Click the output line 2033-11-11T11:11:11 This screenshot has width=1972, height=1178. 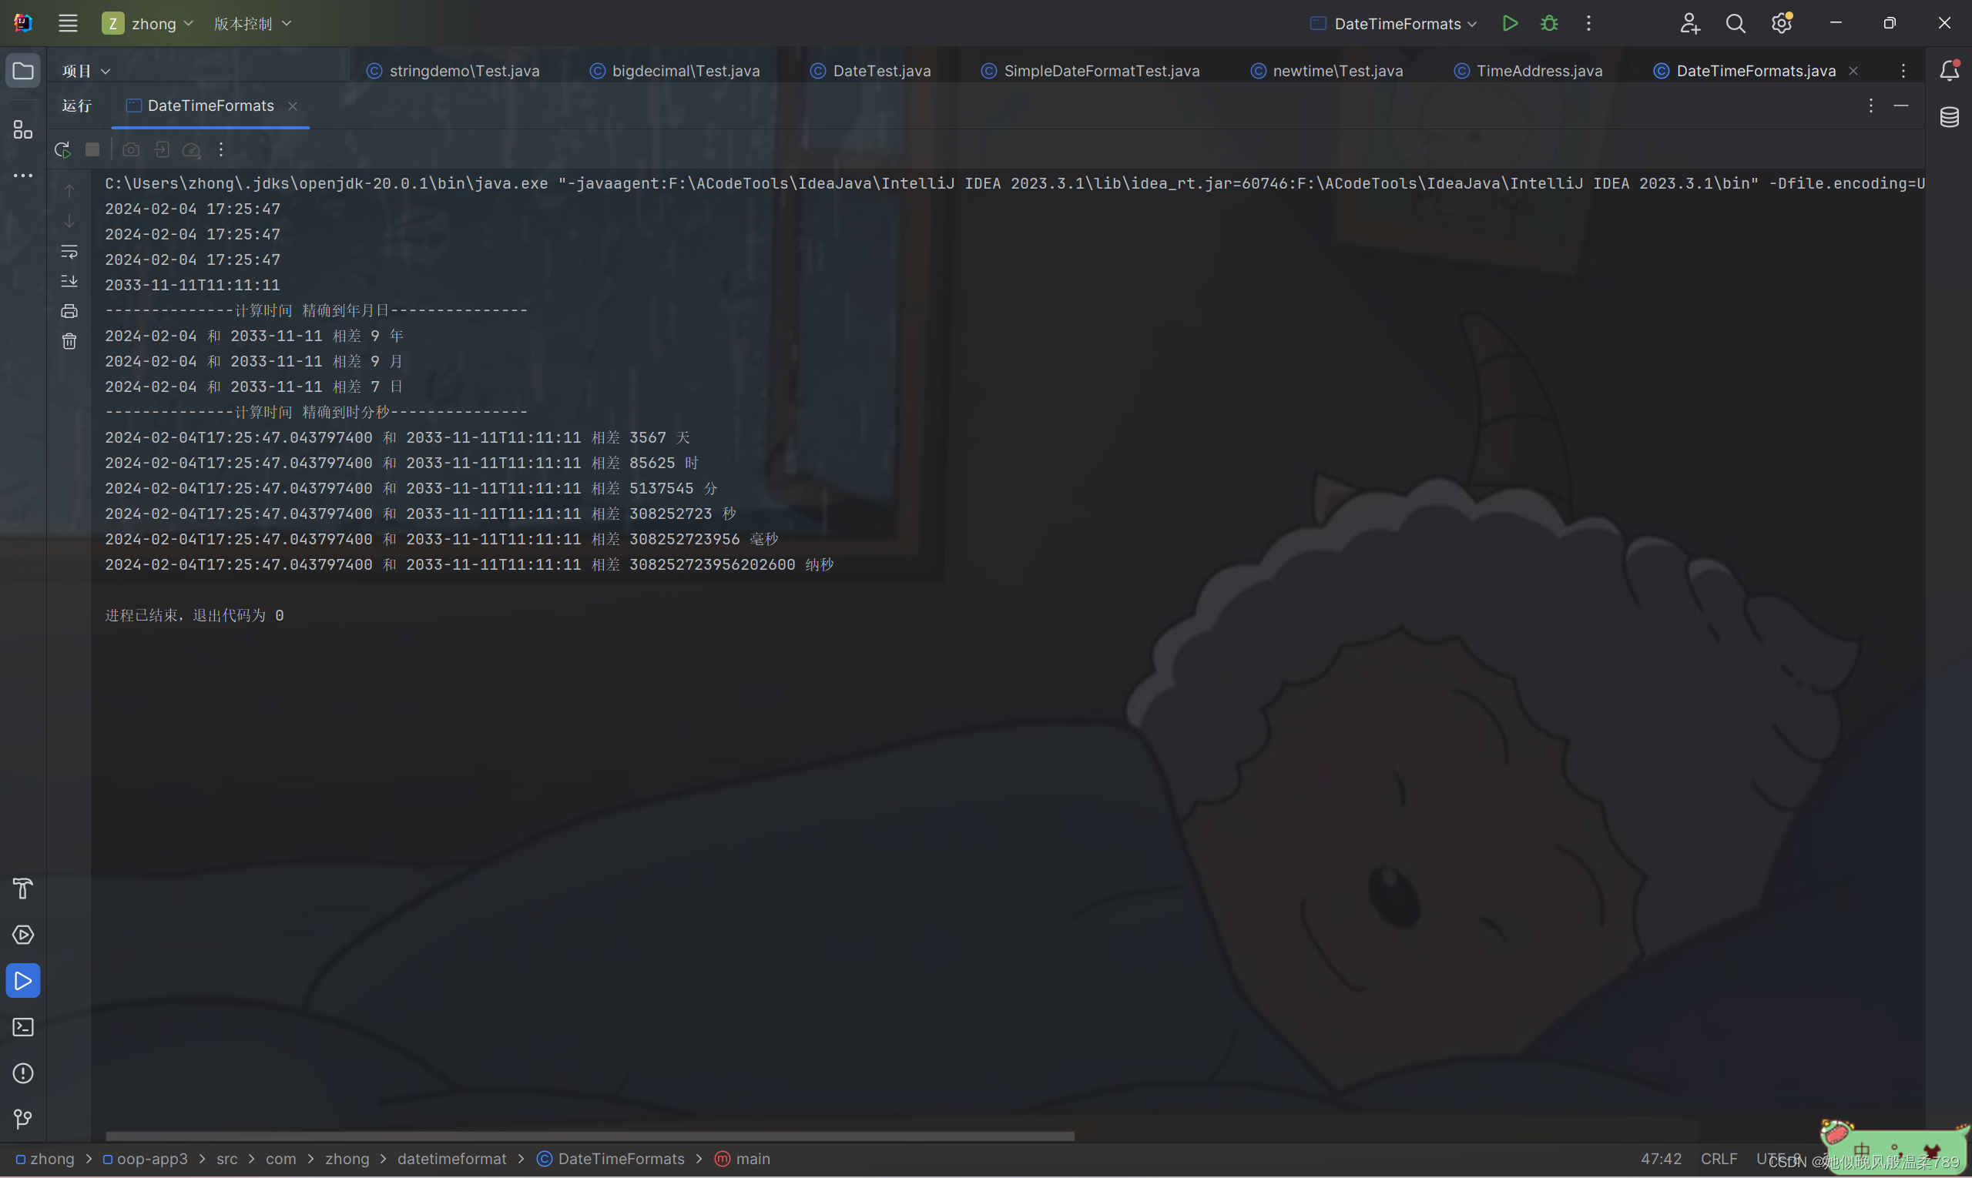[193, 285]
